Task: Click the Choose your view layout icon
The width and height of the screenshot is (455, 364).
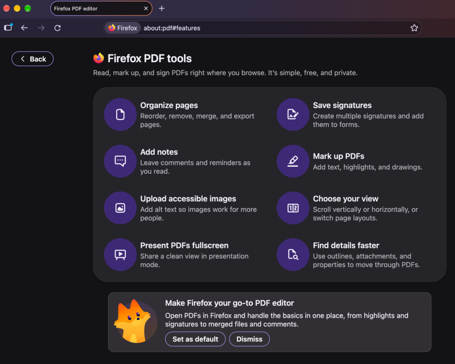Action: point(293,208)
